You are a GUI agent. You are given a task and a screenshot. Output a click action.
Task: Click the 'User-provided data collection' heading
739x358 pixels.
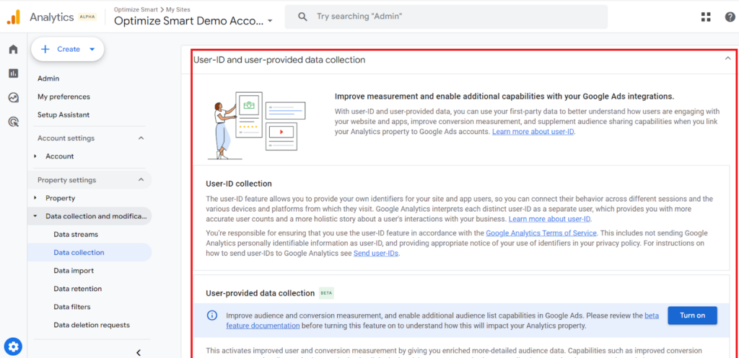coord(260,293)
